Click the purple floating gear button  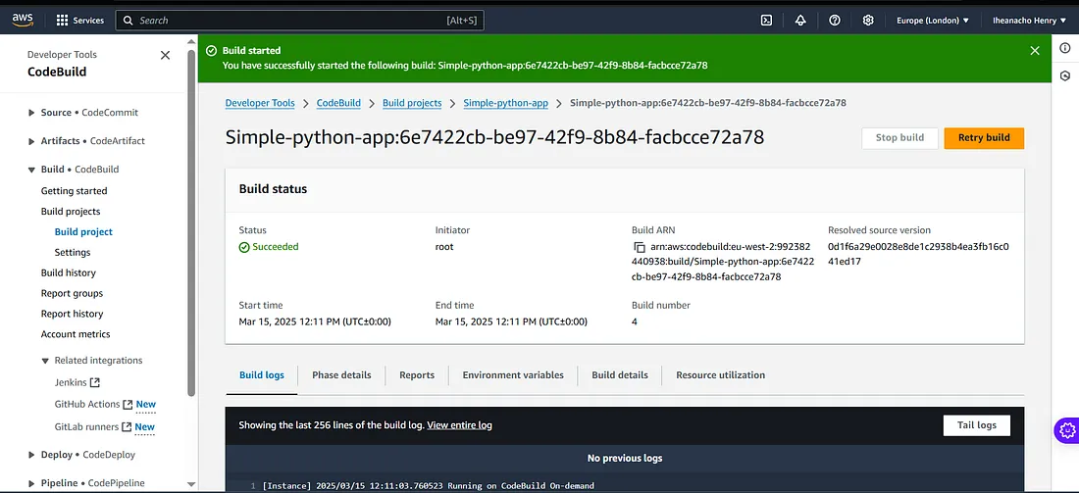point(1066,430)
